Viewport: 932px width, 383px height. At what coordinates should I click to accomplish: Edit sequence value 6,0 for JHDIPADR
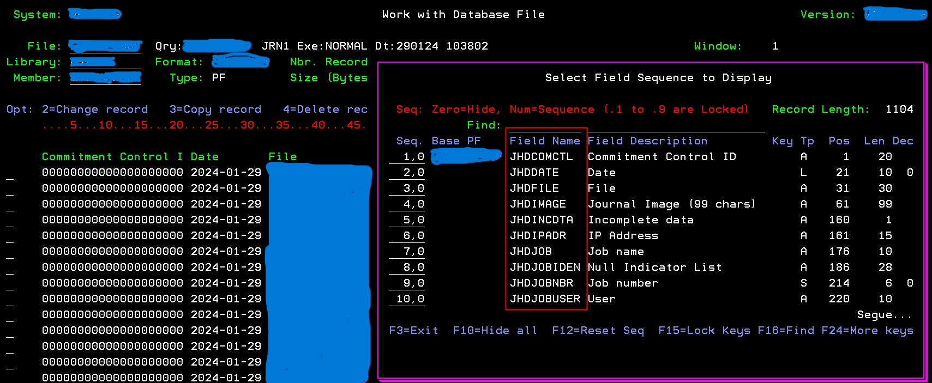pos(407,236)
